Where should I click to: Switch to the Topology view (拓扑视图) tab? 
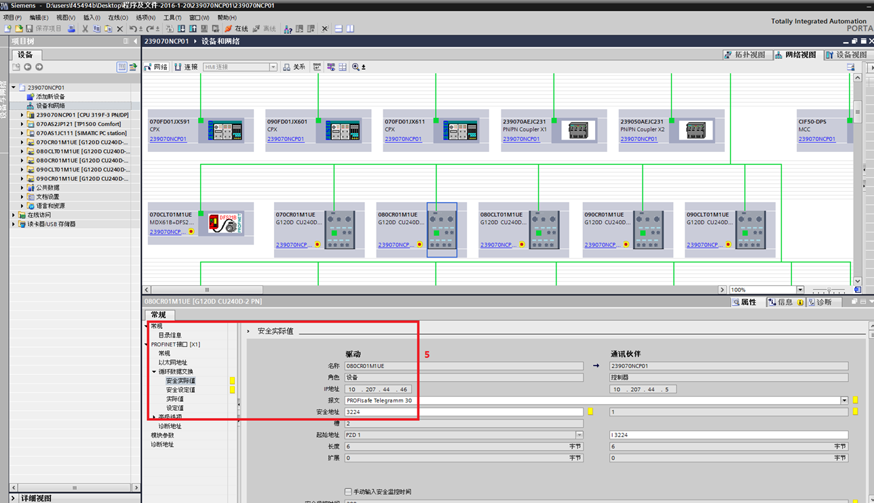tap(745, 55)
